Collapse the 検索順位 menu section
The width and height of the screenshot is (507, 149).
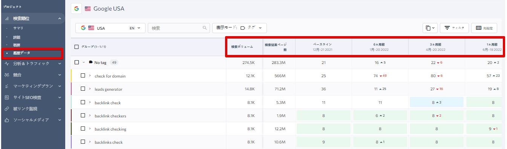pyautogui.click(x=60, y=18)
